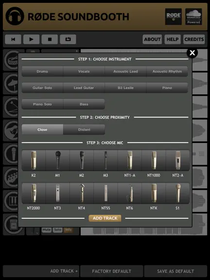Select B3 Leslie instrument
This screenshot has width=210, height=280.
[x=125, y=87]
